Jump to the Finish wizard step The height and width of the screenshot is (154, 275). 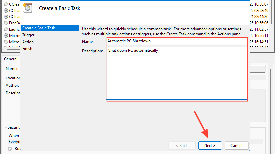(x=27, y=49)
